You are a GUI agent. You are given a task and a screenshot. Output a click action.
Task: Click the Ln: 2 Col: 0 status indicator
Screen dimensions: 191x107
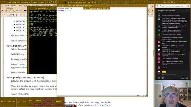(142, 96)
